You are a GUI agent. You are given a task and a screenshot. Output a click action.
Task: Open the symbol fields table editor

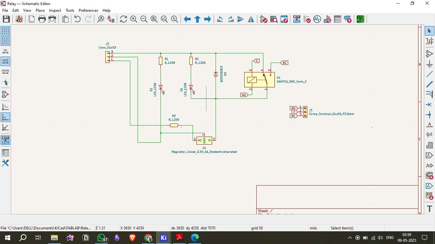(x=338, y=19)
